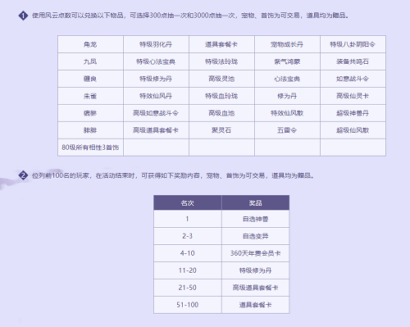This screenshot has width=410, height=327.
Task: Select the 特级心法宝典 cell
Action: [x=156, y=61]
